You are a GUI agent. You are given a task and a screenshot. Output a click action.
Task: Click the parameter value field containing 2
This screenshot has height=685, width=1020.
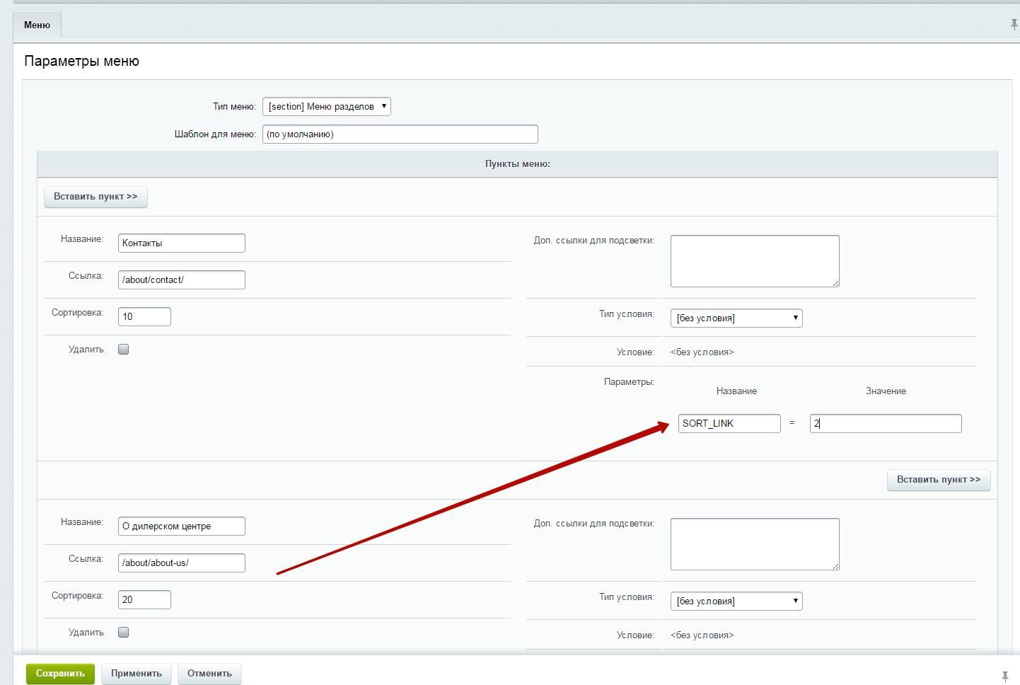pos(886,424)
